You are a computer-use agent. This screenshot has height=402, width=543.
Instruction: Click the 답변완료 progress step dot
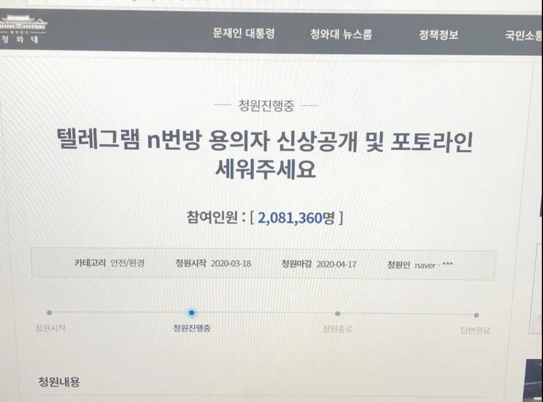477,315
